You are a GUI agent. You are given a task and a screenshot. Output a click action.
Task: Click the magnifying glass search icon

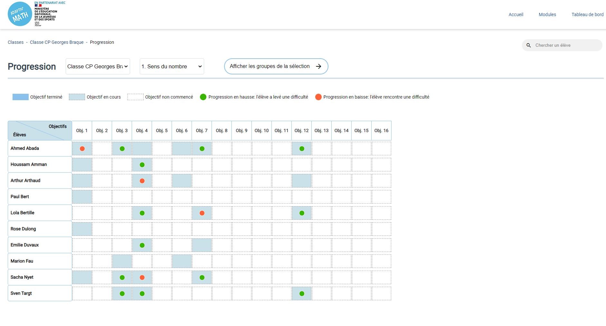tap(528, 45)
